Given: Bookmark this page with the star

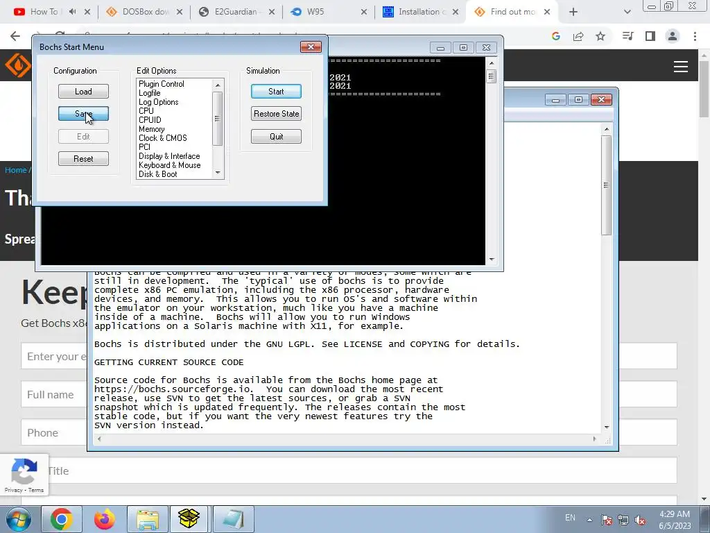Looking at the screenshot, I should [600, 36].
